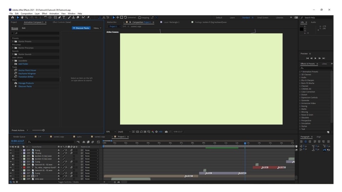Expand the Color Correction effects category
The width and height of the screenshot is (342, 192).
click(x=300, y=92)
